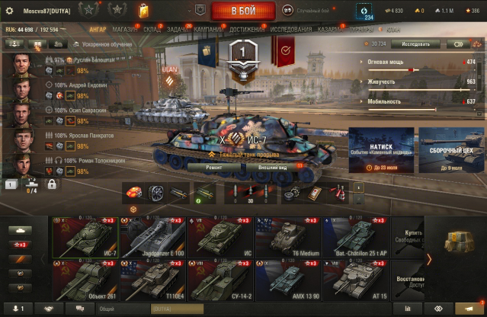
Task: Click the fire extinguisher consumable slot
Action: pos(338,193)
